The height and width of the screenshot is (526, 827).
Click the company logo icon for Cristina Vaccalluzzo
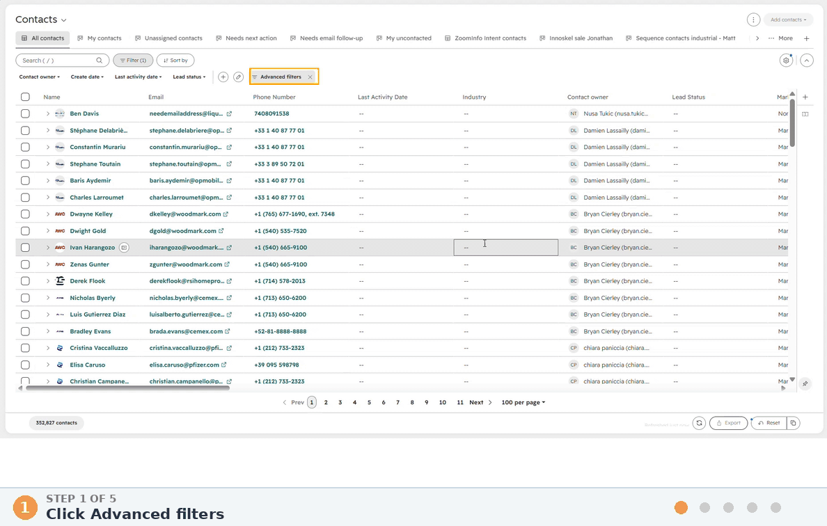click(x=60, y=349)
